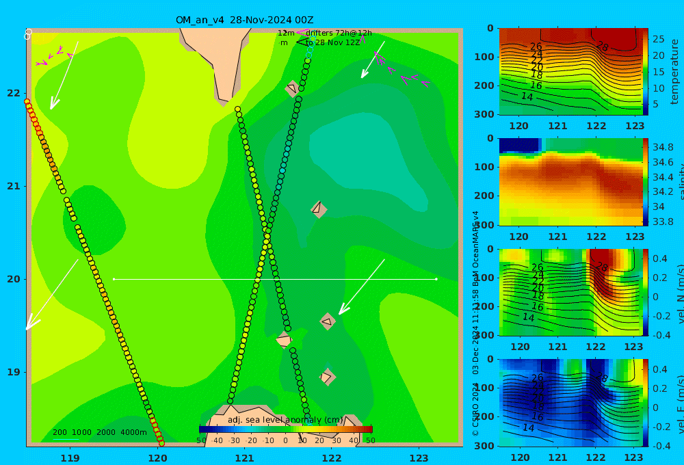Click the black arrow legend symbol beside 'to 28 Nov'
Viewport: 684px width, 465px height.
coord(302,42)
